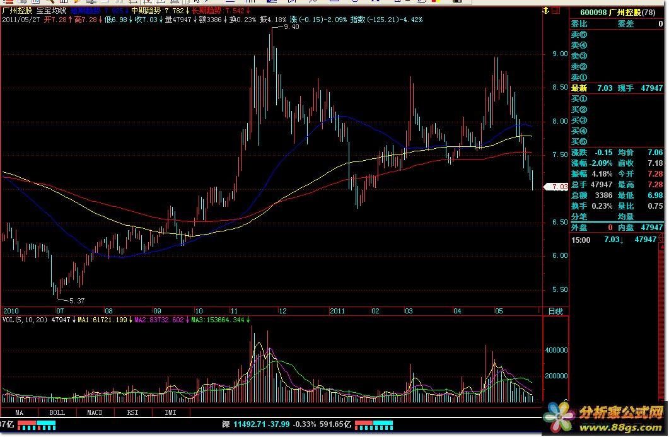
Task: Click the 前收 7.18 value
Action: pos(655,163)
